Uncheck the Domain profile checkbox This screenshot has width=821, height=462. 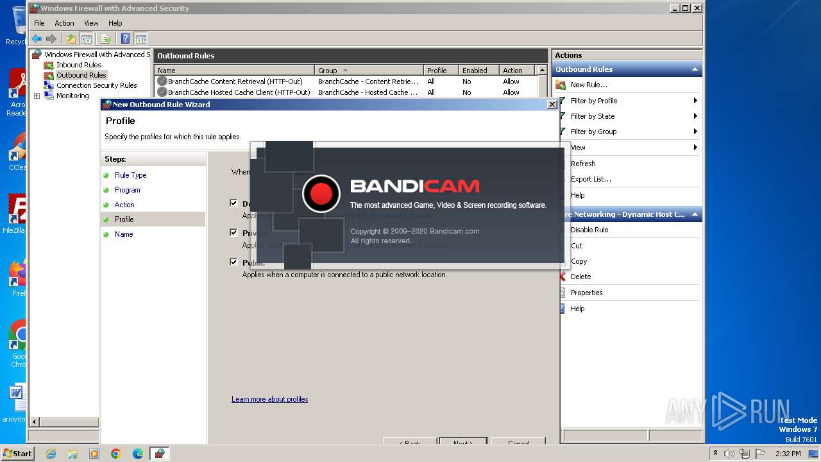tap(234, 203)
